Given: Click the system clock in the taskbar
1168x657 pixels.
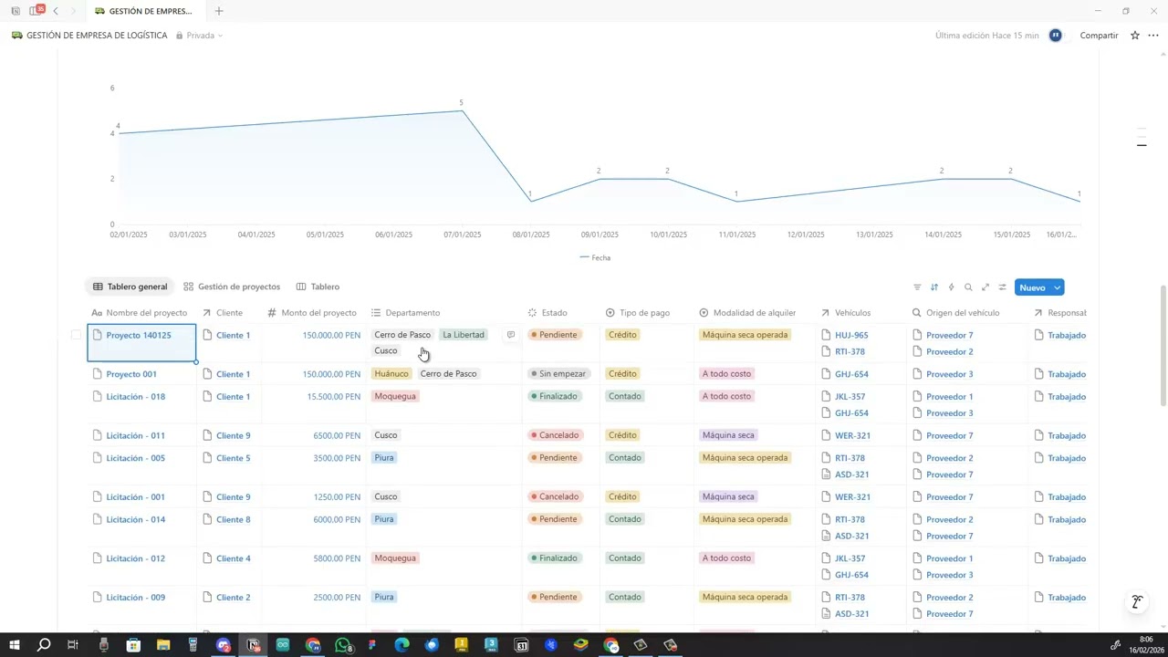Looking at the screenshot, I should (x=1145, y=645).
